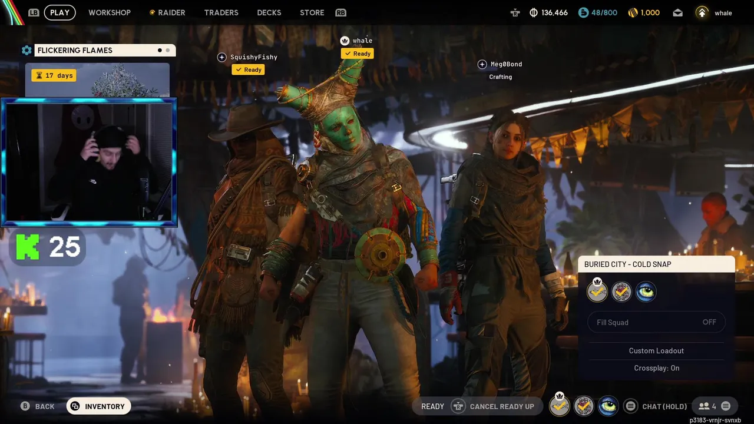754x424 pixels.
Task: Toggle Crossplay: On setting
Action: point(656,368)
